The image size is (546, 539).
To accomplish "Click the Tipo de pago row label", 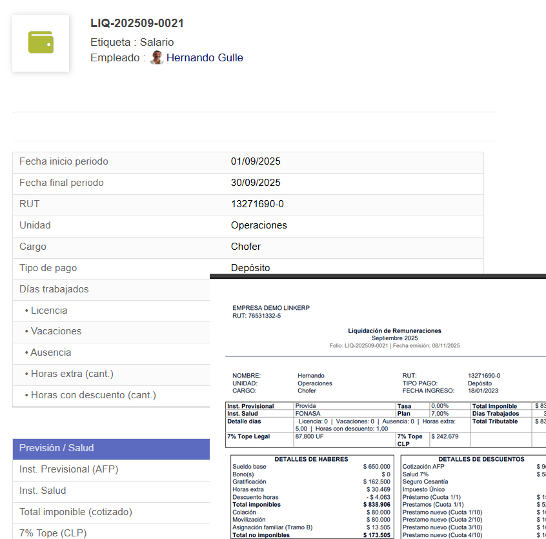I will click(48, 268).
